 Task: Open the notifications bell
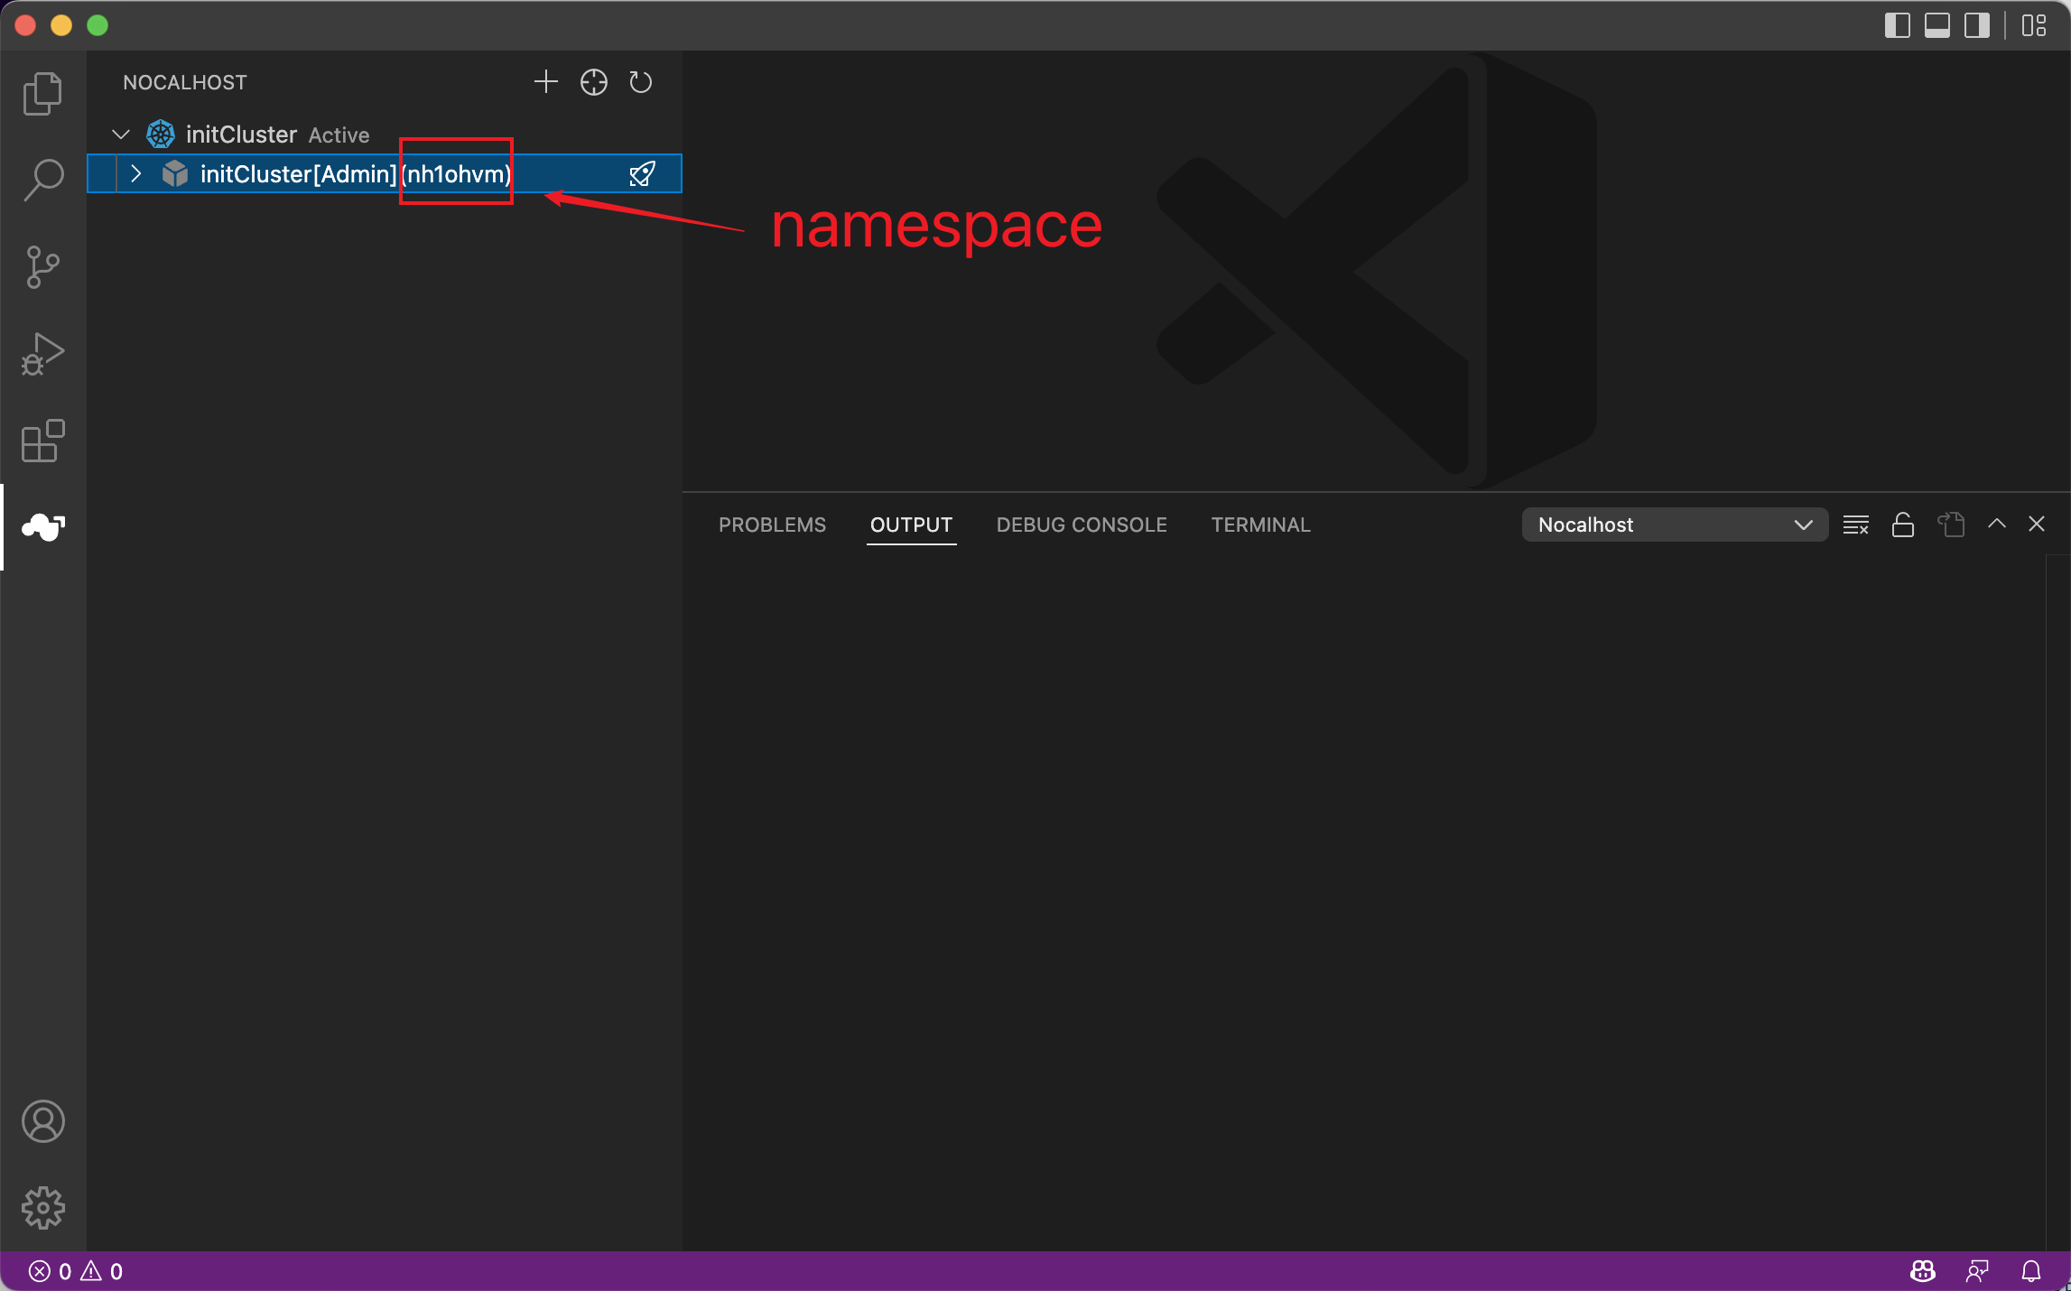click(2031, 1271)
